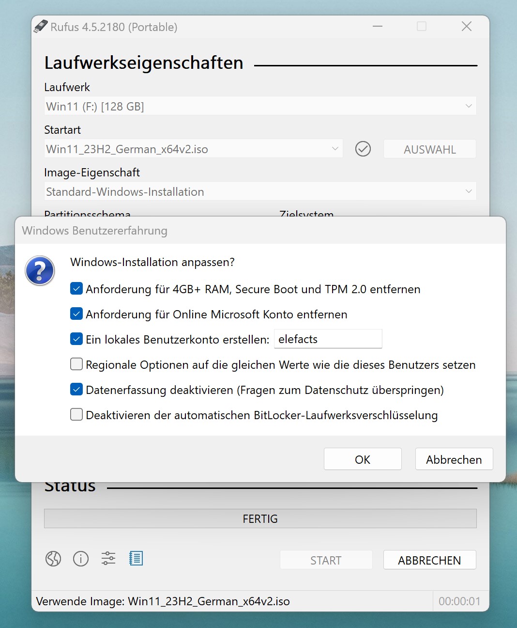Toggle the Online Microsoft Konto requirement checkbox
This screenshot has width=517, height=628.
coord(76,314)
